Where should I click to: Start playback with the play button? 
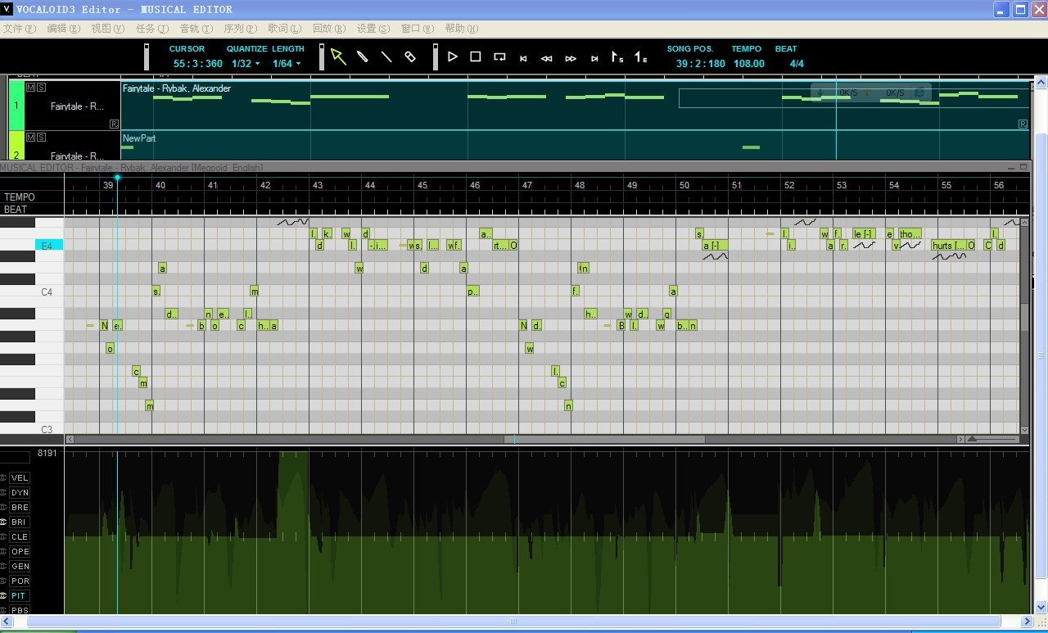click(453, 57)
